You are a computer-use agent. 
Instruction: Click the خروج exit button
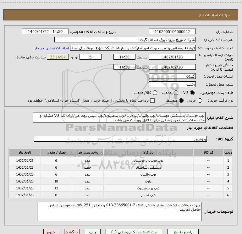[x=51, y=232]
